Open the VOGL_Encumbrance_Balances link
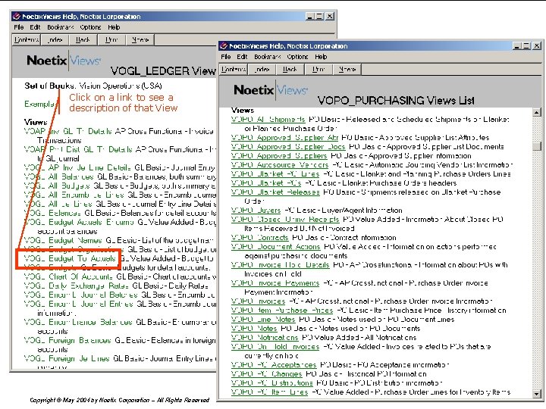Viewport: 546px width, 409px height. coord(78,323)
